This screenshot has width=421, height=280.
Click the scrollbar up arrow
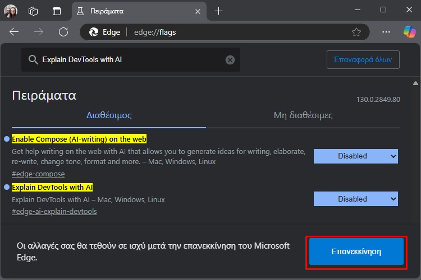coord(415,83)
